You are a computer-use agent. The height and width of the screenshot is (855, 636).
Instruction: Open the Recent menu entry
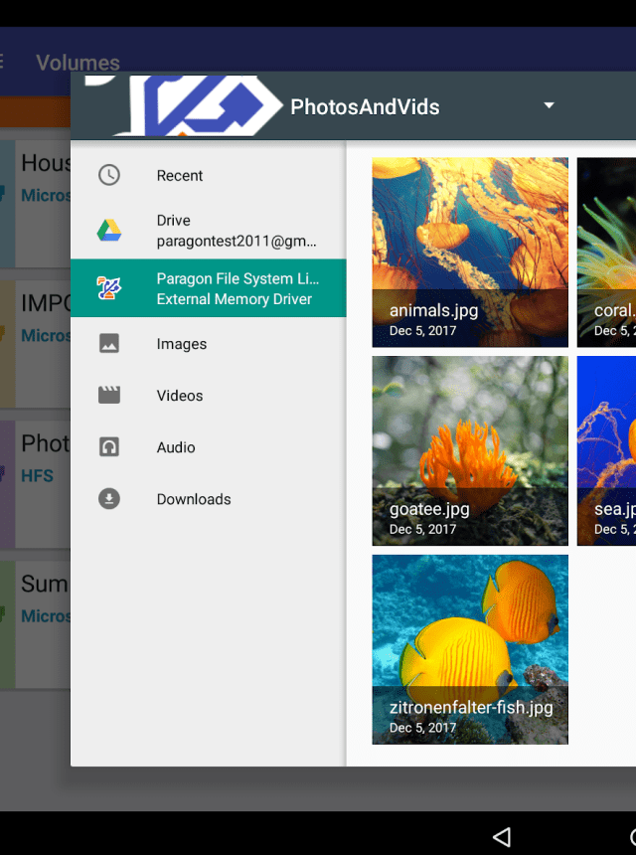pos(180,176)
